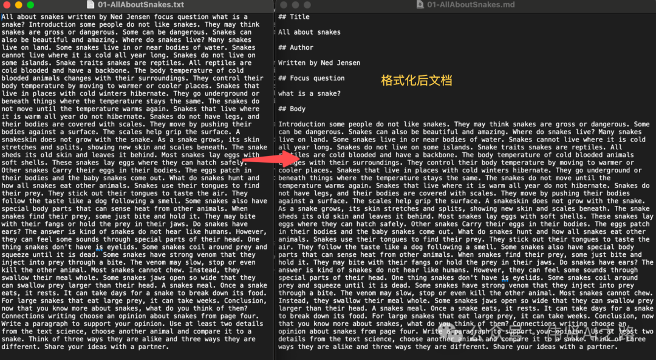Click "Ned Jensen" in the .txt window's first line
Viewport: 656px width, 360px height.
coord(130,17)
